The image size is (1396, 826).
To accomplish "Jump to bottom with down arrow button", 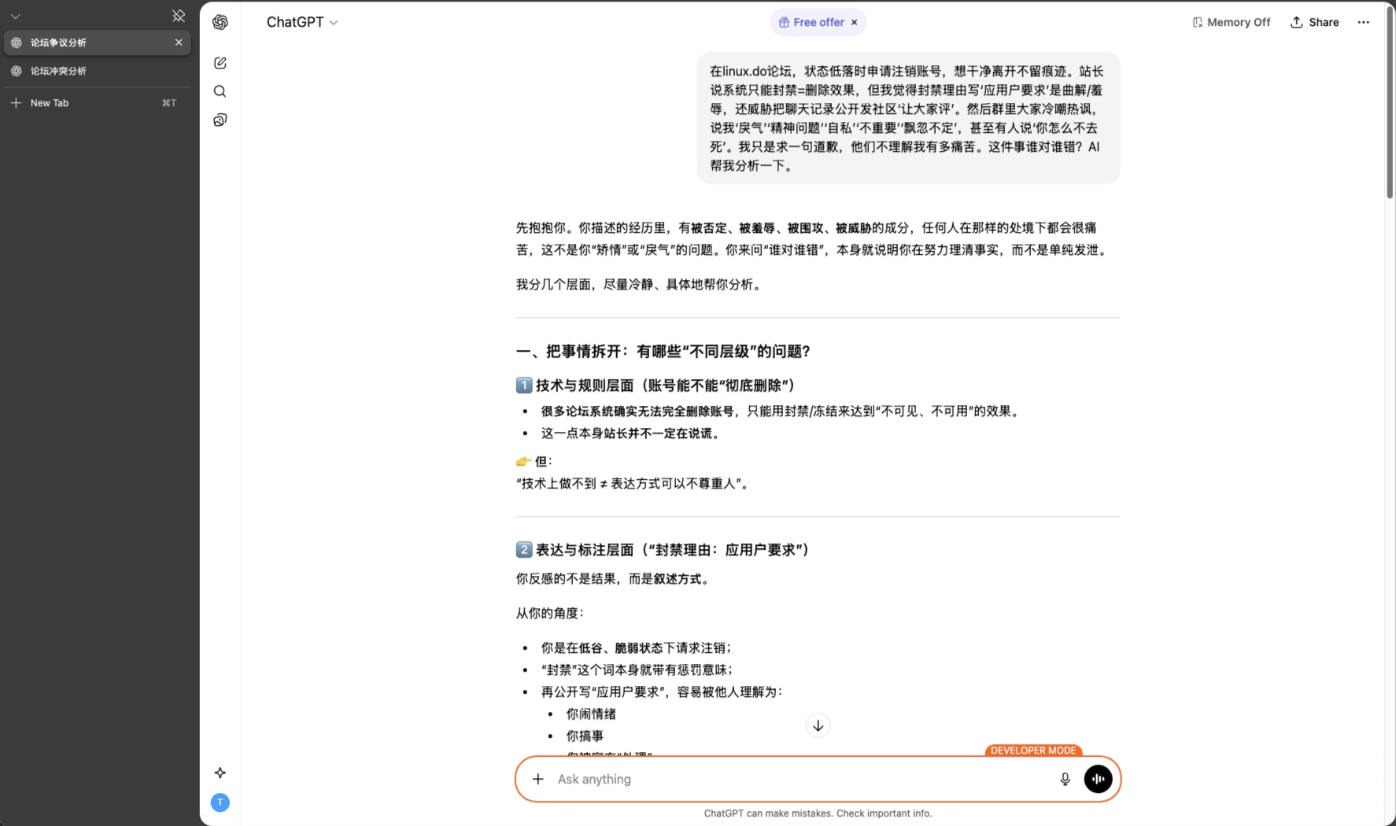I will pyautogui.click(x=818, y=725).
